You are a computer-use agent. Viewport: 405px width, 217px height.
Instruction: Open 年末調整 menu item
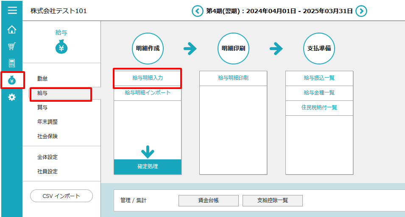(x=47, y=122)
